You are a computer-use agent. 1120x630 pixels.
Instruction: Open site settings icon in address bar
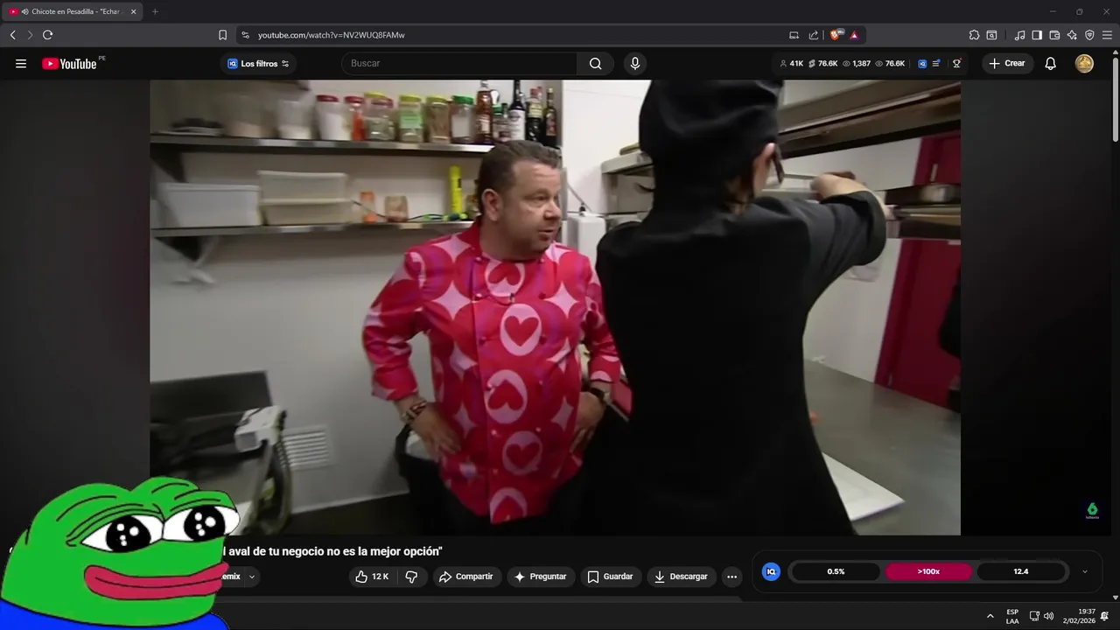click(245, 35)
